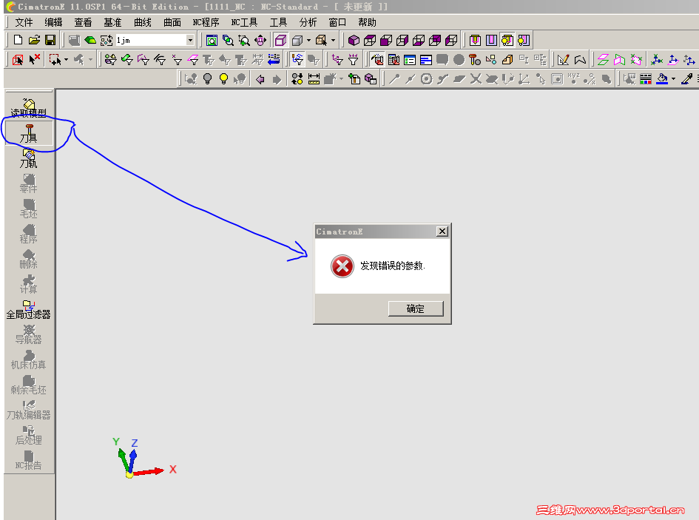
Task: Click the green parallel plane icon
Action: click(x=603, y=59)
